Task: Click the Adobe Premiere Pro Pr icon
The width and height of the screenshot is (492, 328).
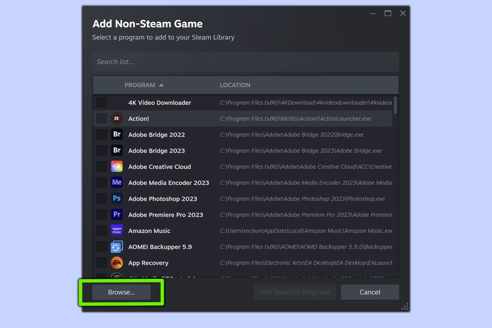Action: click(116, 214)
